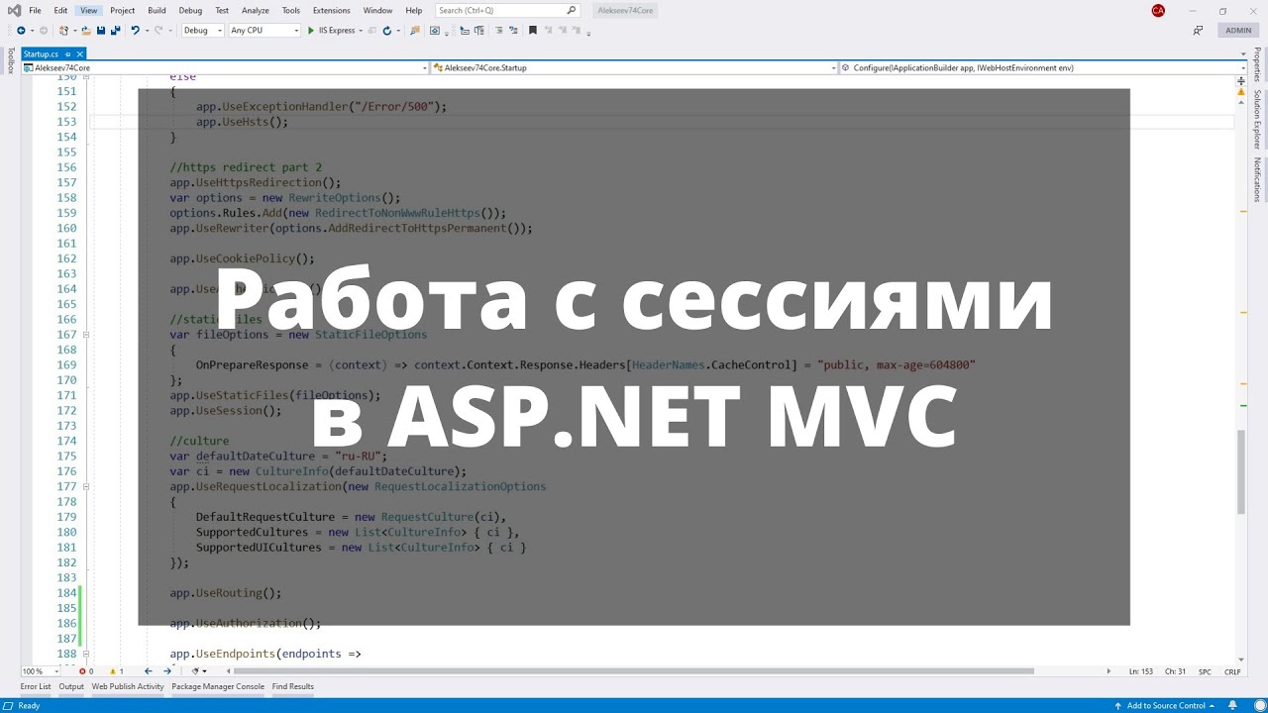
Task: Collapse the code block at line 177
Action: click(86, 486)
